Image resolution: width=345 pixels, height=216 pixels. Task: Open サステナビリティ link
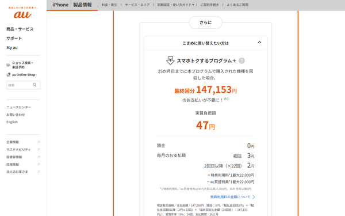(18, 149)
